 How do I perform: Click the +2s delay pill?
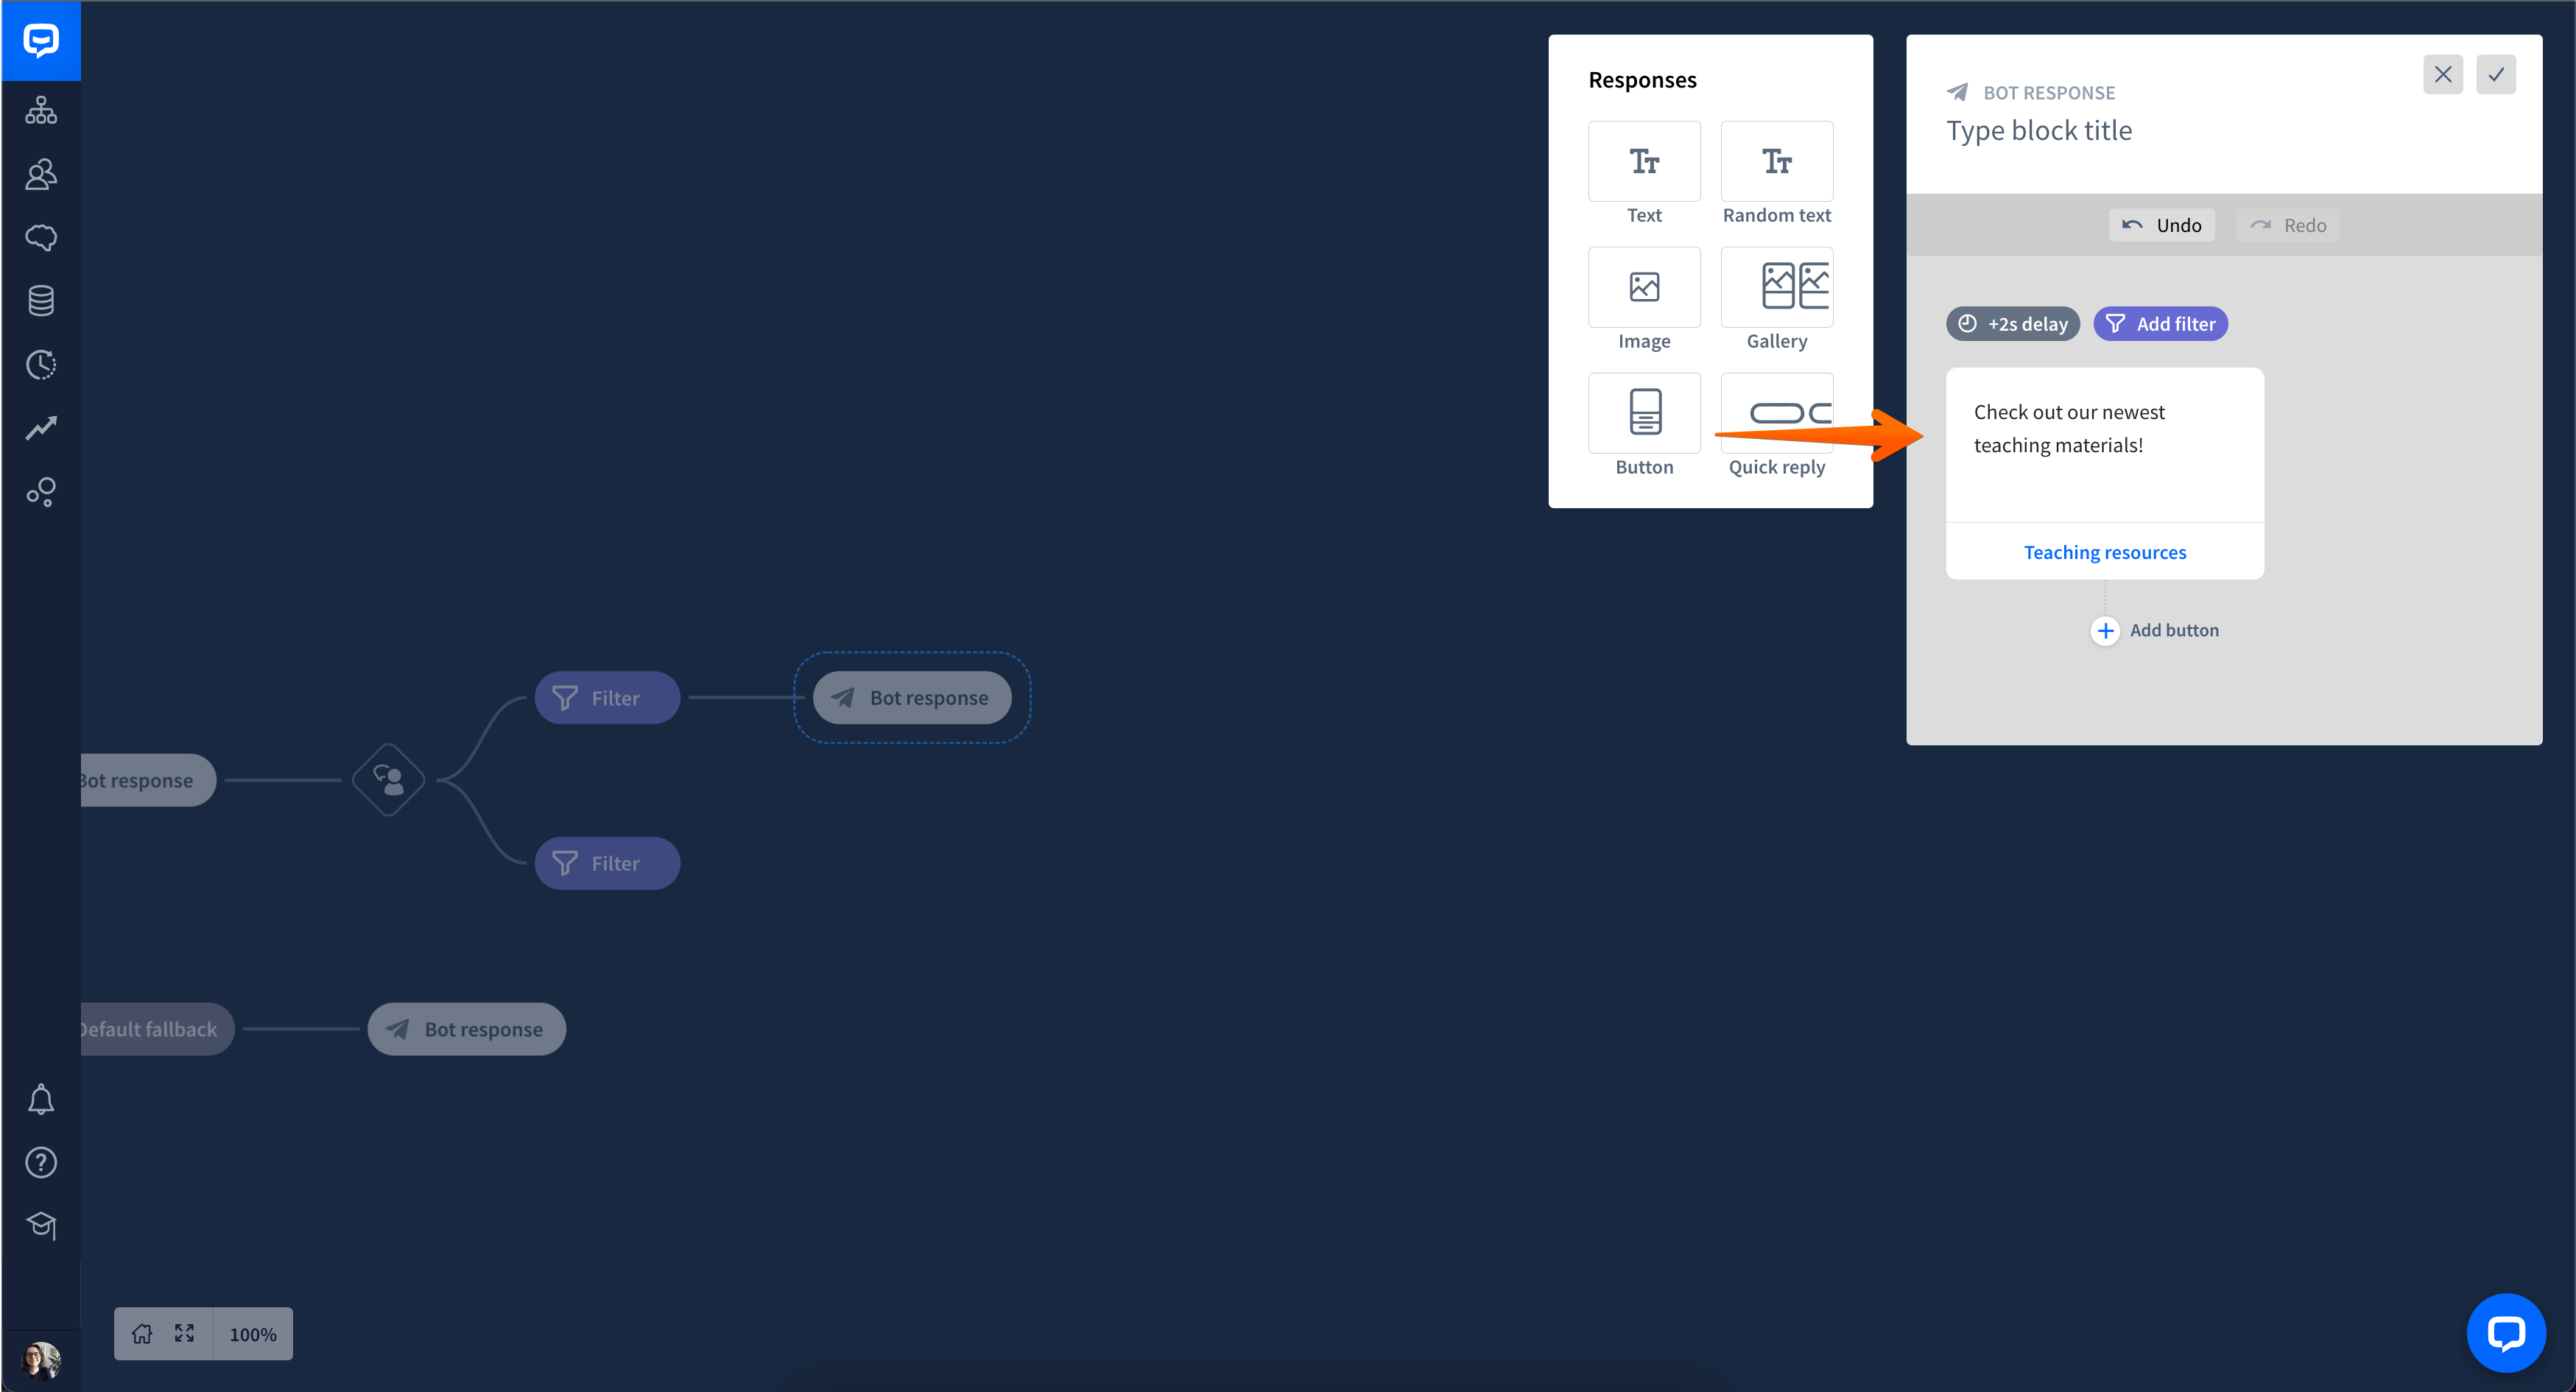[2013, 324]
